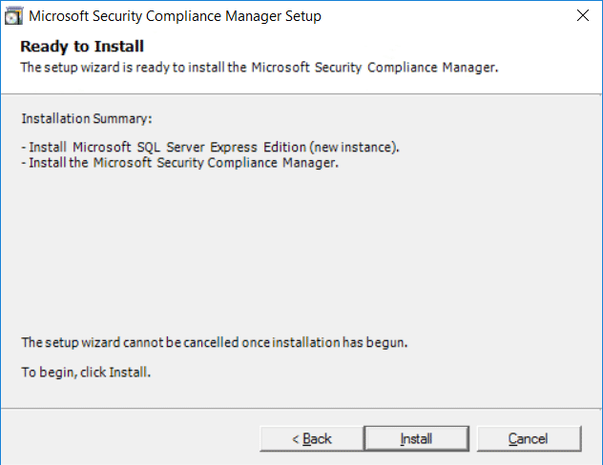Image resolution: width=603 pixels, height=465 pixels.
Task: Click the Install button to begin installation
Action: point(416,438)
